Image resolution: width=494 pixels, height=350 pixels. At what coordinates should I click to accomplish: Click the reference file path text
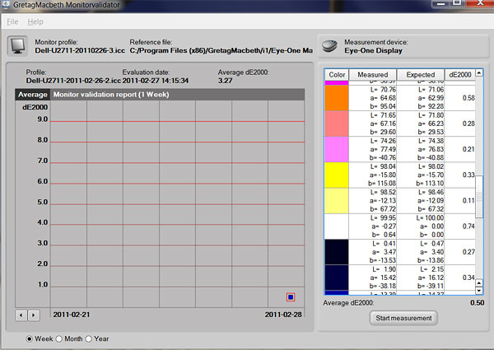221,50
